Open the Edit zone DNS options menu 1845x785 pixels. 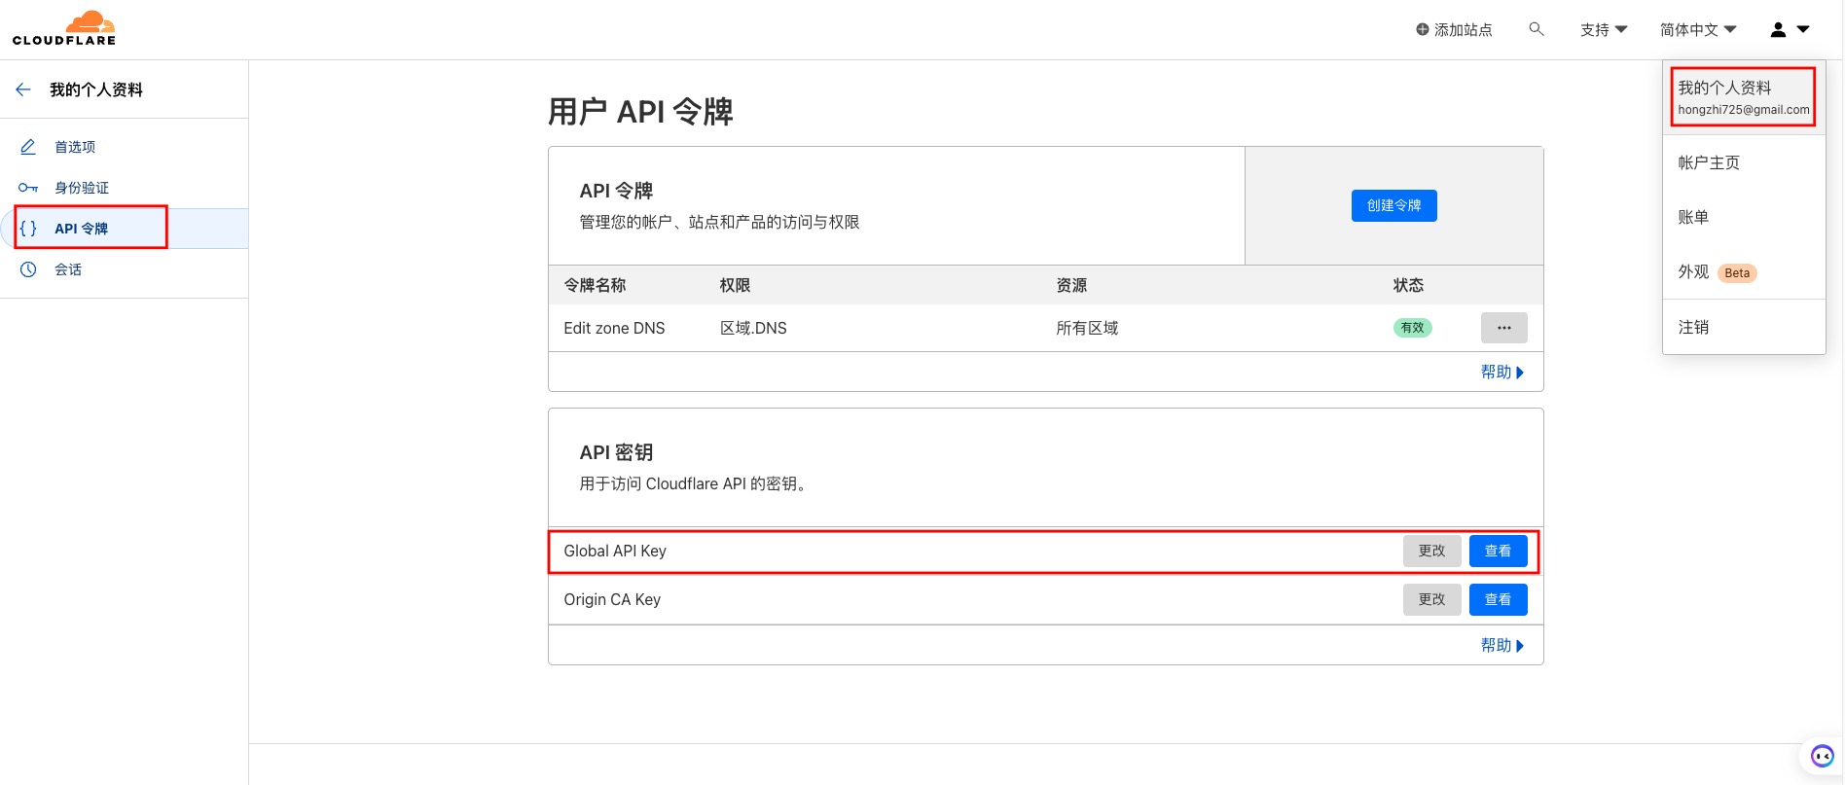coord(1503,328)
